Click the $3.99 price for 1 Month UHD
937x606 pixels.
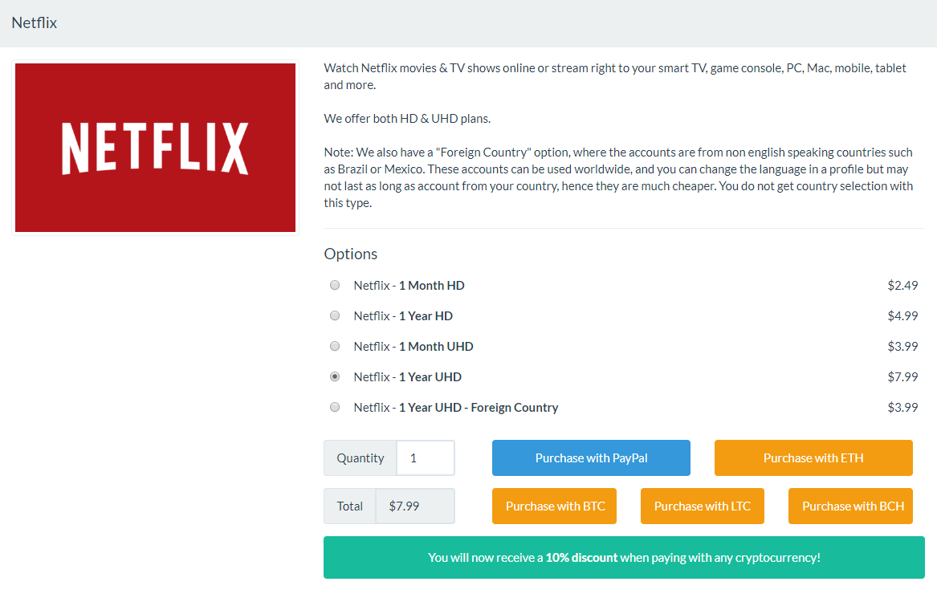902,346
